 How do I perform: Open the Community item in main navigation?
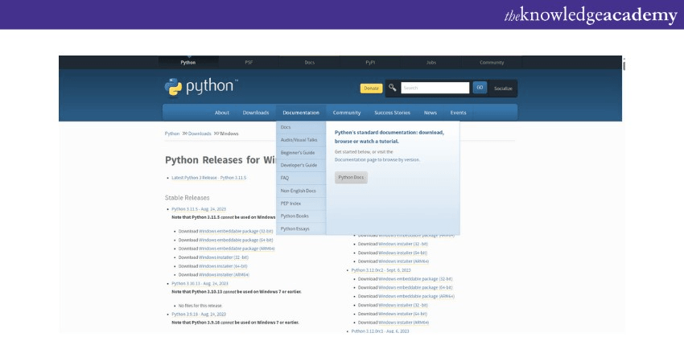(x=347, y=113)
